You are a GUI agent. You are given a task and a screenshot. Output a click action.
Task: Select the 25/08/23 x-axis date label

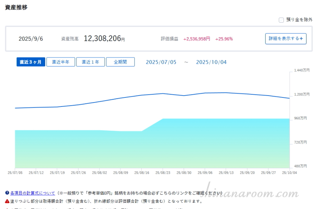(x=162, y=172)
